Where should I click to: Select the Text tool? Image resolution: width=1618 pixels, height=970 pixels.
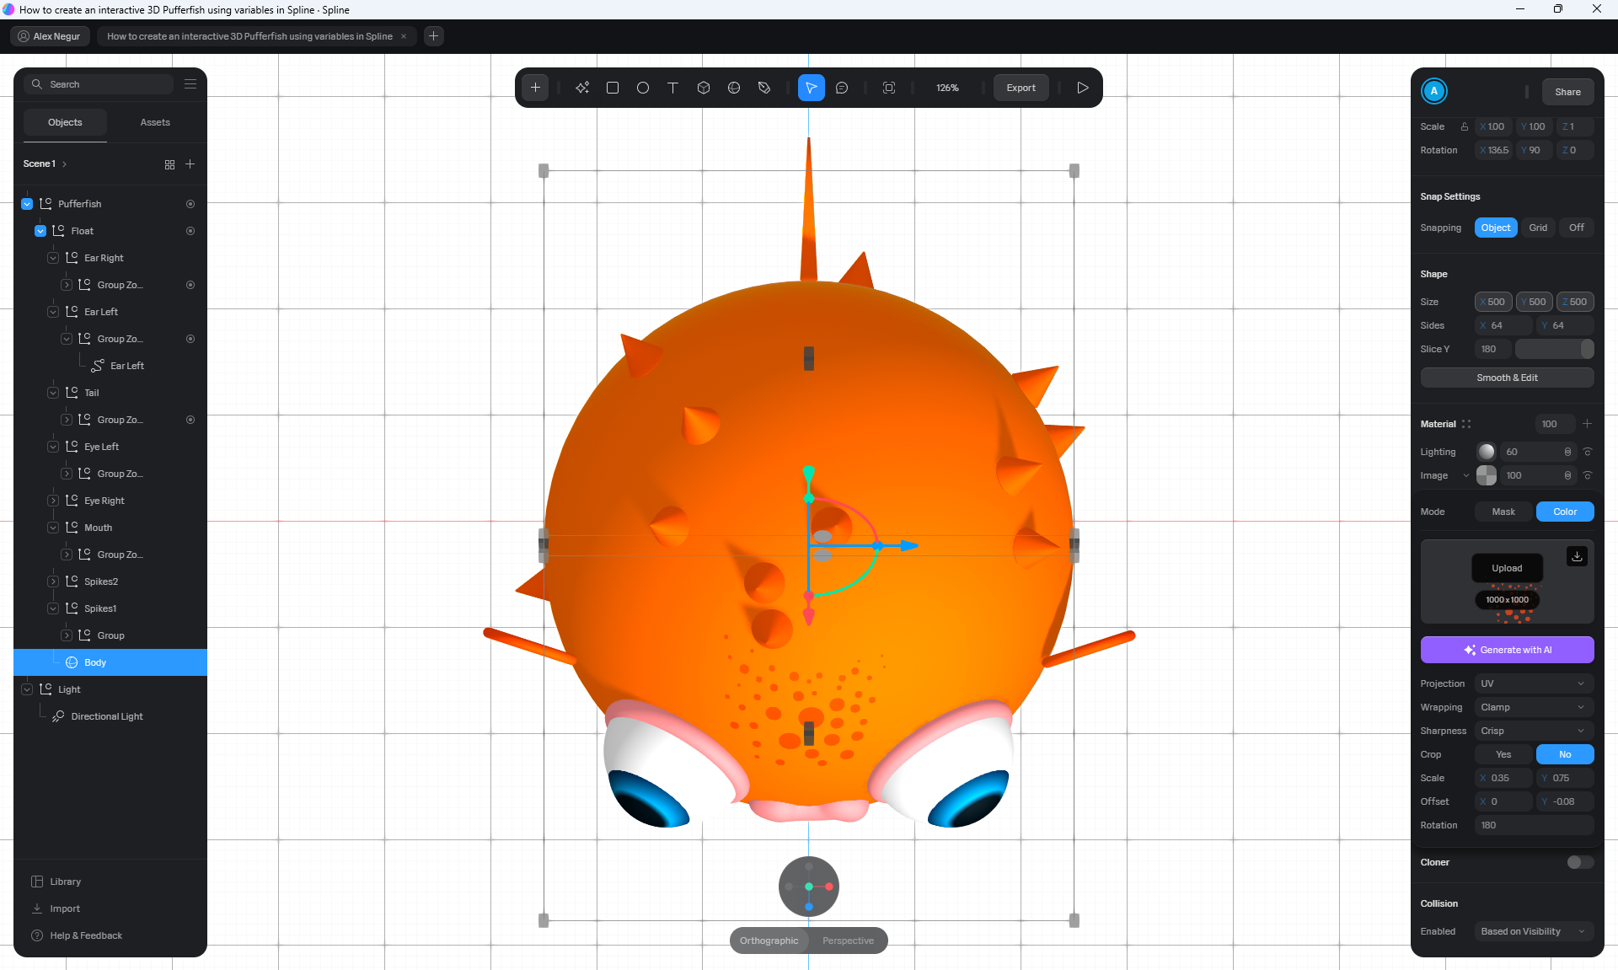pyautogui.click(x=673, y=88)
